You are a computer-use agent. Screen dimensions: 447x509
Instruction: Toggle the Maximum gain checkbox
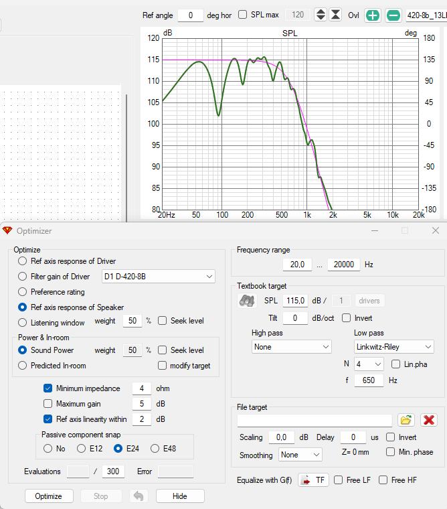pyautogui.click(x=48, y=403)
